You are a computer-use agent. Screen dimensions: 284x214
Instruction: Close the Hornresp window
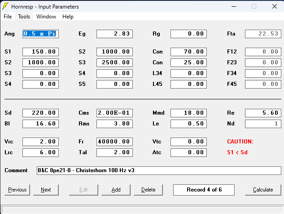pos(274,6)
